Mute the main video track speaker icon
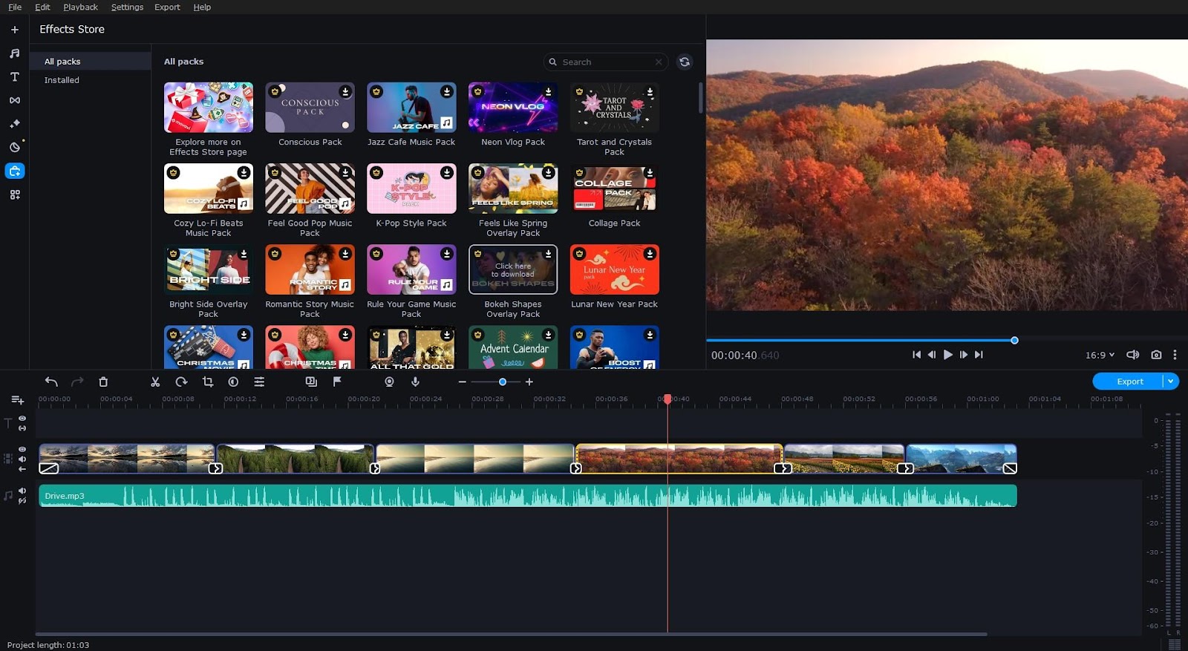The image size is (1188, 651). [22, 459]
